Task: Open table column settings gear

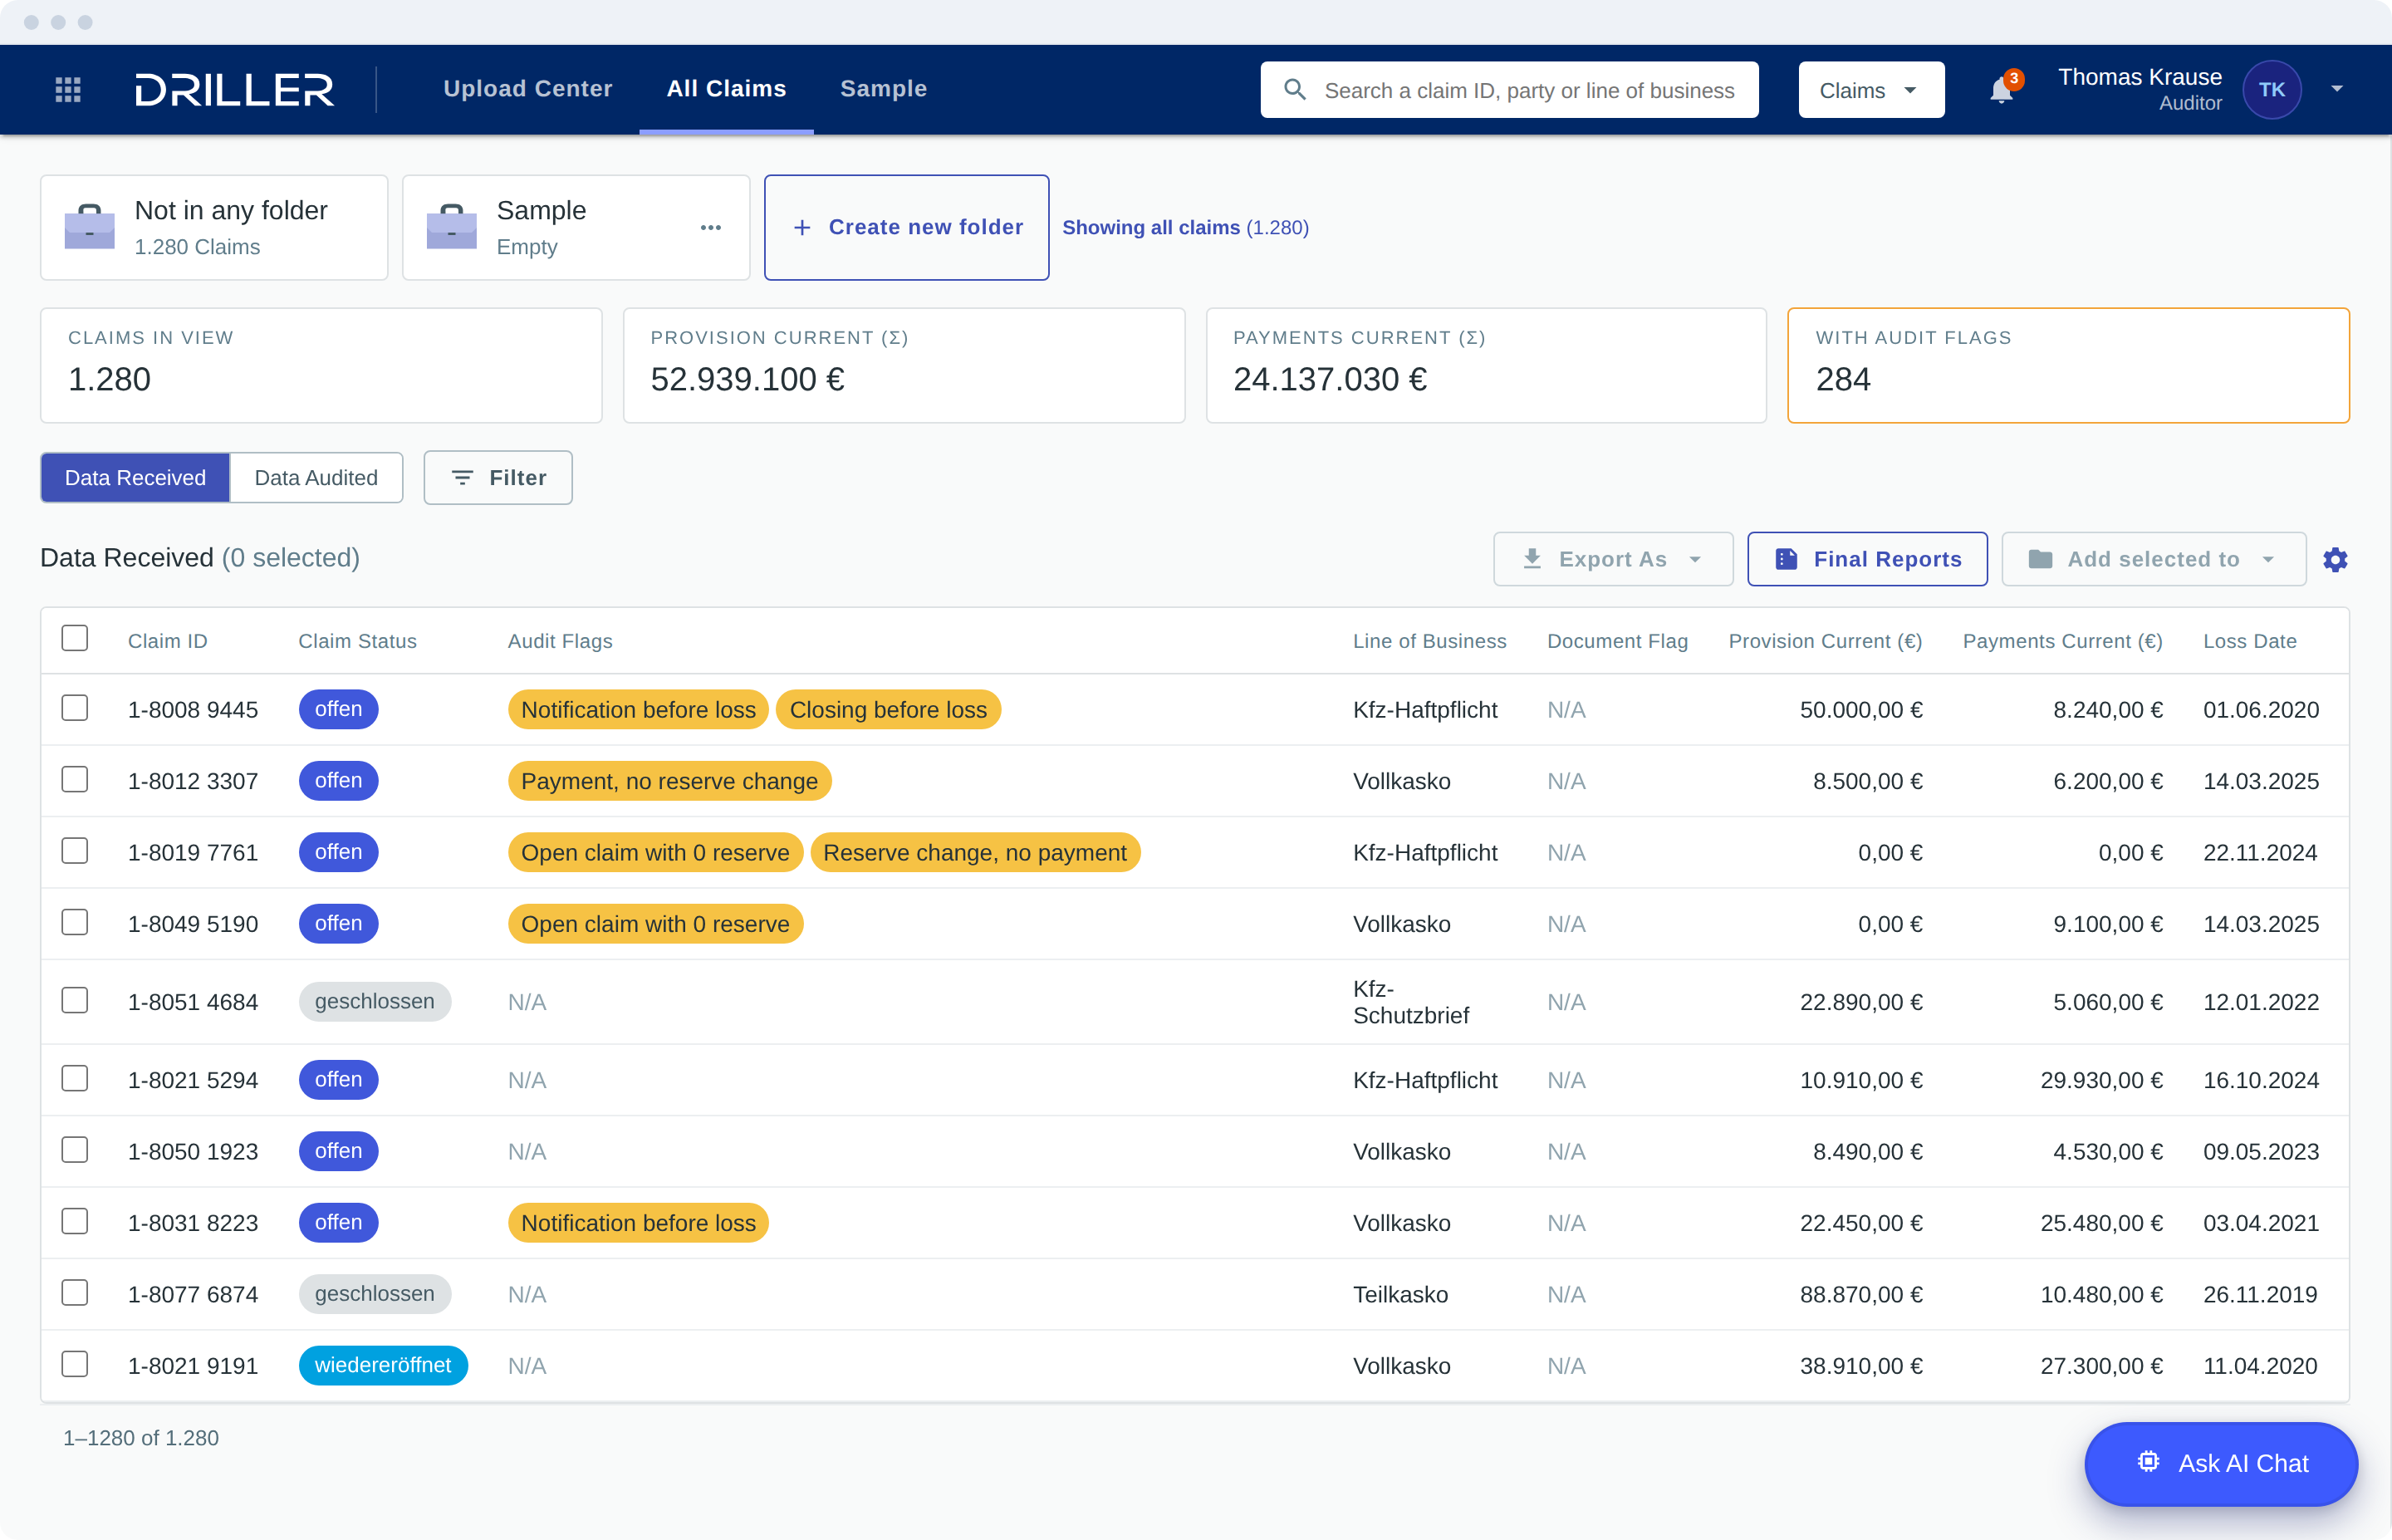Action: click(2335, 560)
